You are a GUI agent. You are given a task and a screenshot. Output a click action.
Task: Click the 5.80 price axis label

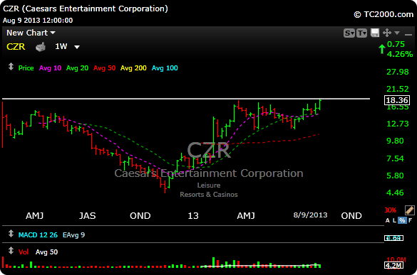[395, 176]
